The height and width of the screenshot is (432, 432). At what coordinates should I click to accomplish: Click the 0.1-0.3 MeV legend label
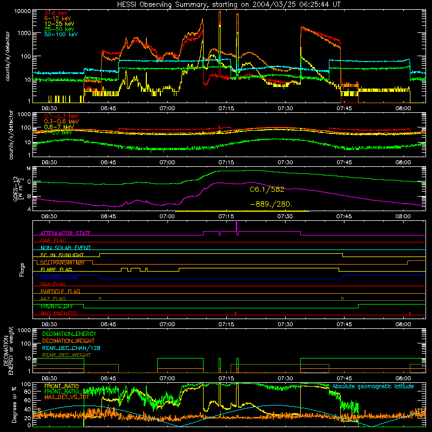tap(62, 116)
